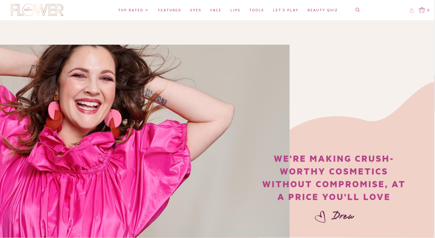Open the Eyes category

coord(196,10)
